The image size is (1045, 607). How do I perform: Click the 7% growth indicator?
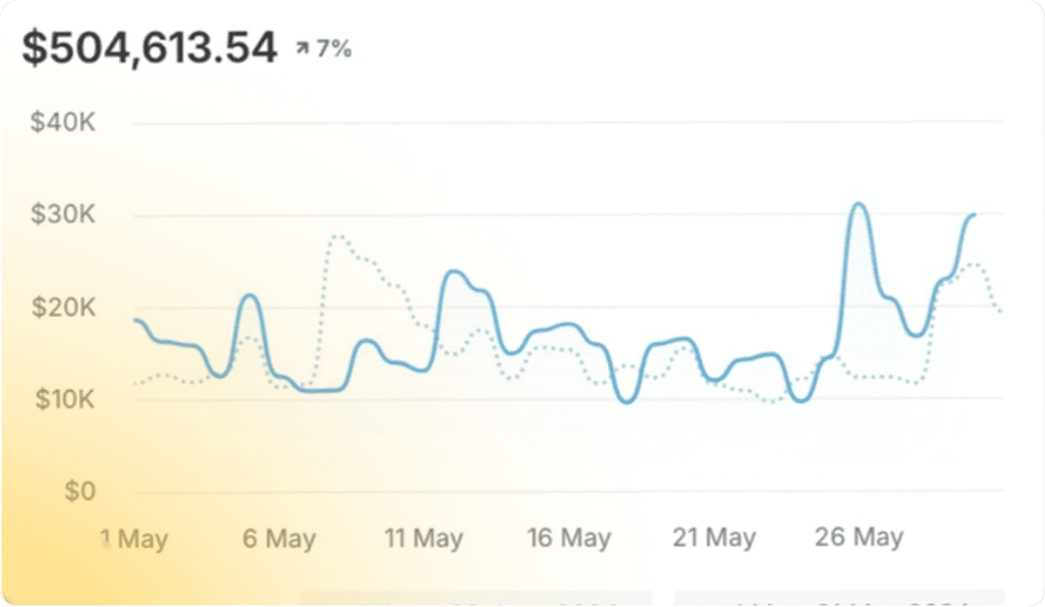point(334,49)
